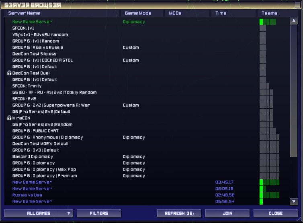Viewport: 303px width, 223px height.
Task: Select DedCon Test Siloless server
Action: pos(35,54)
